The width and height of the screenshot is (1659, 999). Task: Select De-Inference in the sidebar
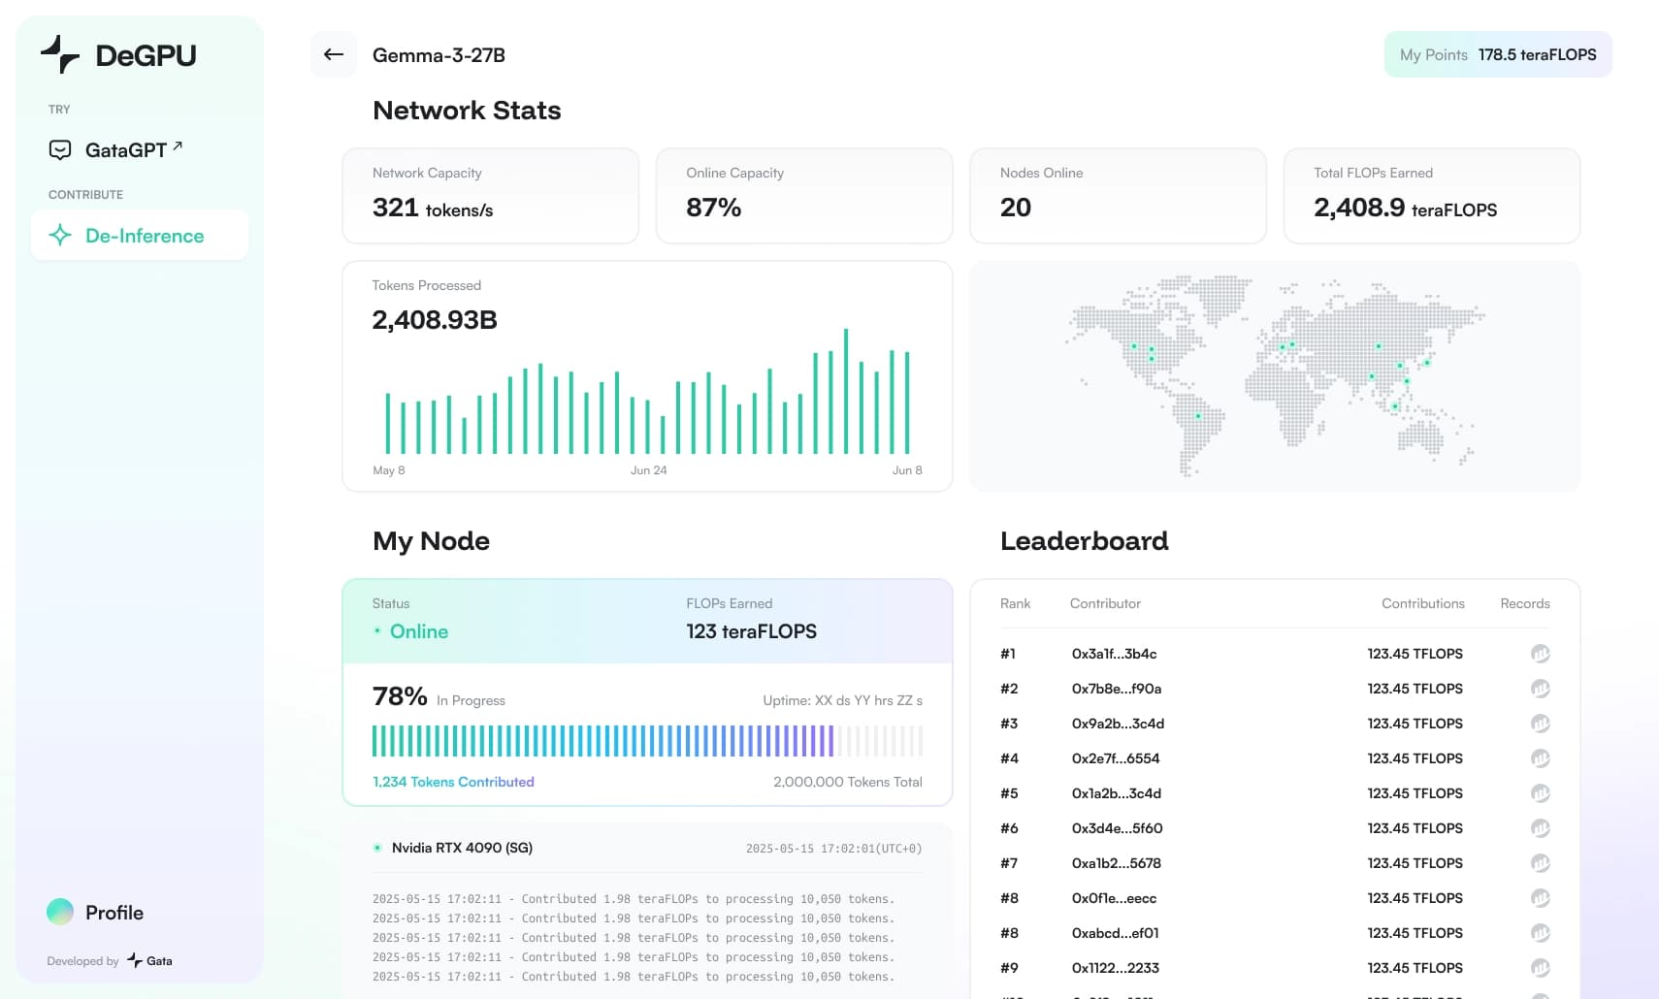click(144, 236)
